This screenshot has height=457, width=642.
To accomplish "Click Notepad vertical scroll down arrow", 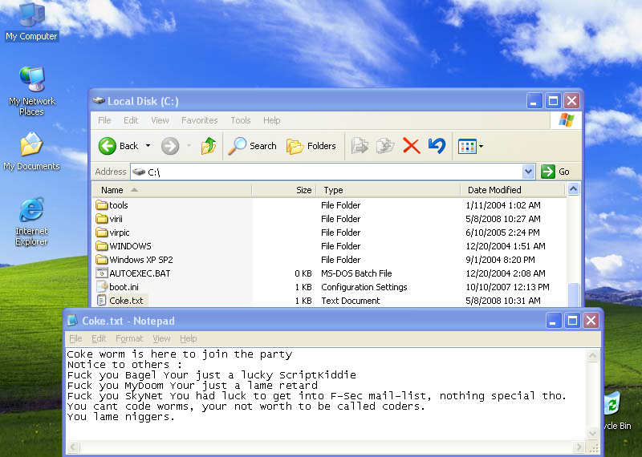I will (x=592, y=432).
